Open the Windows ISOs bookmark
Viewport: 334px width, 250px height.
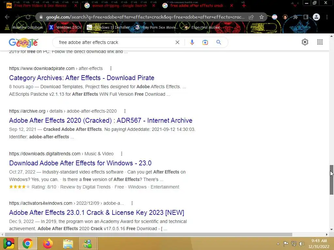point(65,27)
